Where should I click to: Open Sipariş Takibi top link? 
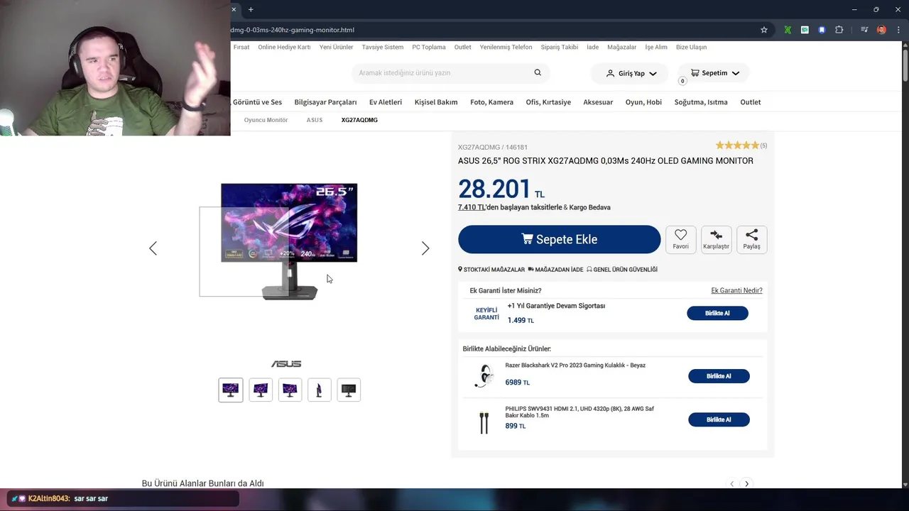(559, 47)
